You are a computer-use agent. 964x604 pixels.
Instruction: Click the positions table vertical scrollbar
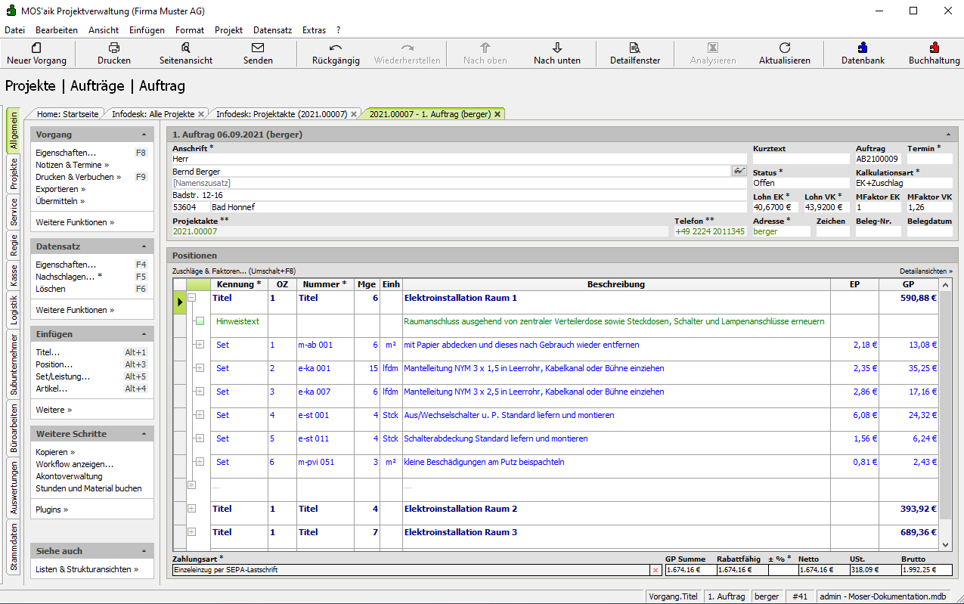coord(944,401)
